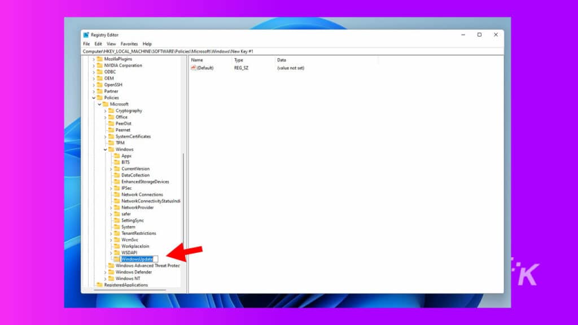Image resolution: width=578 pixels, height=325 pixels.
Task: Select the PeerDist folder icon
Action: (111, 124)
